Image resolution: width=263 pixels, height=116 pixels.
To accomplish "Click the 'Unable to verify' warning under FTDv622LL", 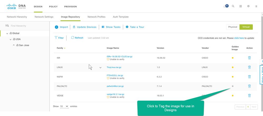I will (x=116, y=78).
